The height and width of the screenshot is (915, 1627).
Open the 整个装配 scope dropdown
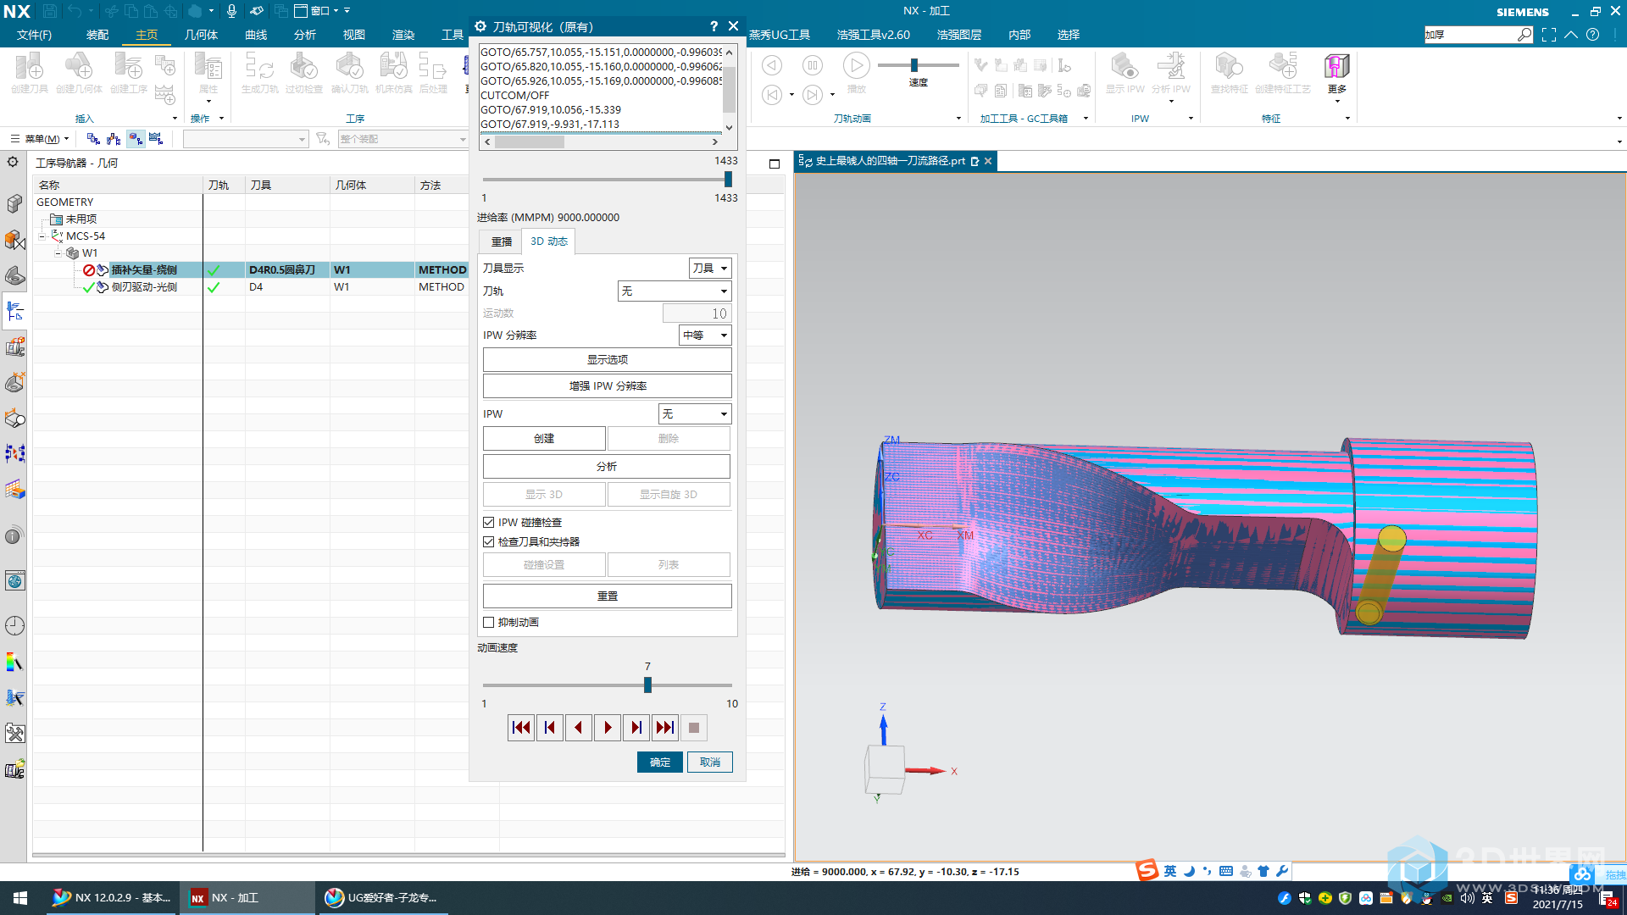pos(403,139)
